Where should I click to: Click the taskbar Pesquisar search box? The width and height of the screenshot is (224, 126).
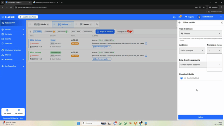pyautogui.click(x=94, y=123)
